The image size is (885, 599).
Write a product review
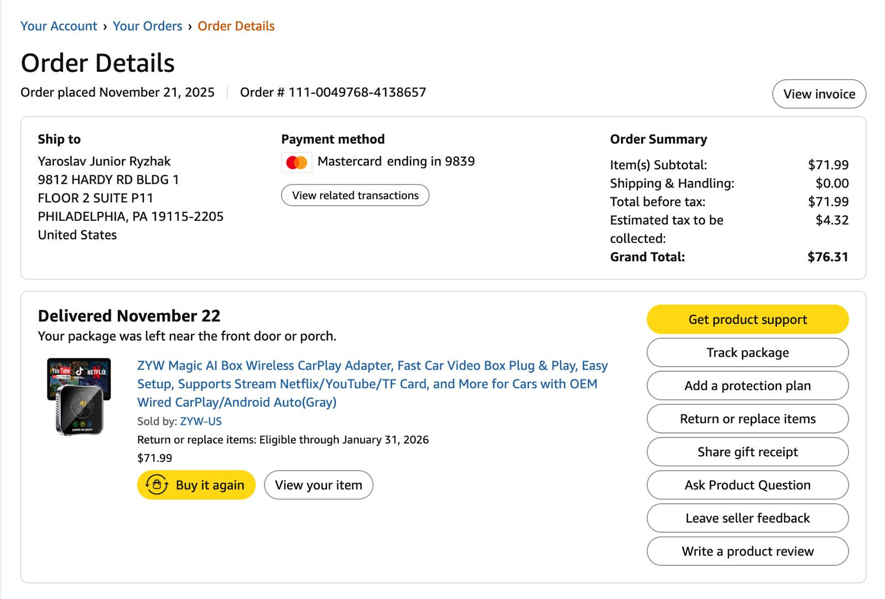(x=748, y=551)
